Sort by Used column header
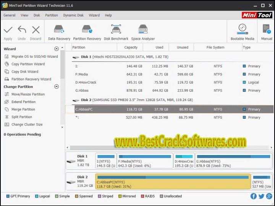 [156, 47]
